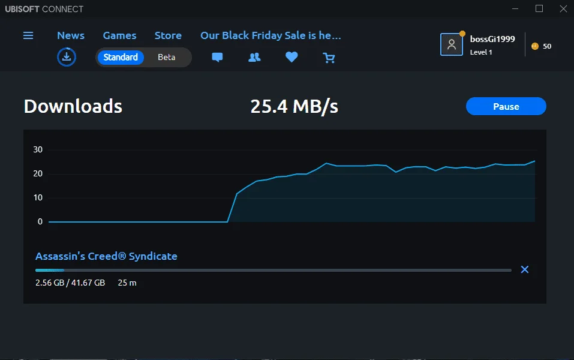Click the bossGi1999 username
This screenshot has width=574, height=360.
coord(492,39)
